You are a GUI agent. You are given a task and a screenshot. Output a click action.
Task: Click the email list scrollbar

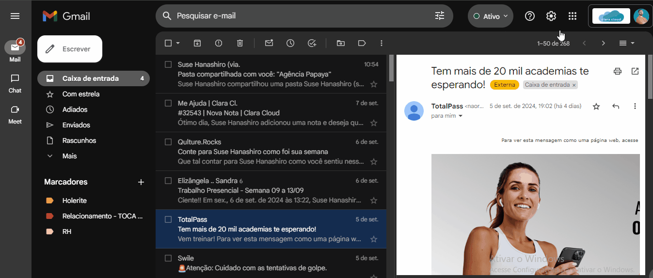coord(391,68)
